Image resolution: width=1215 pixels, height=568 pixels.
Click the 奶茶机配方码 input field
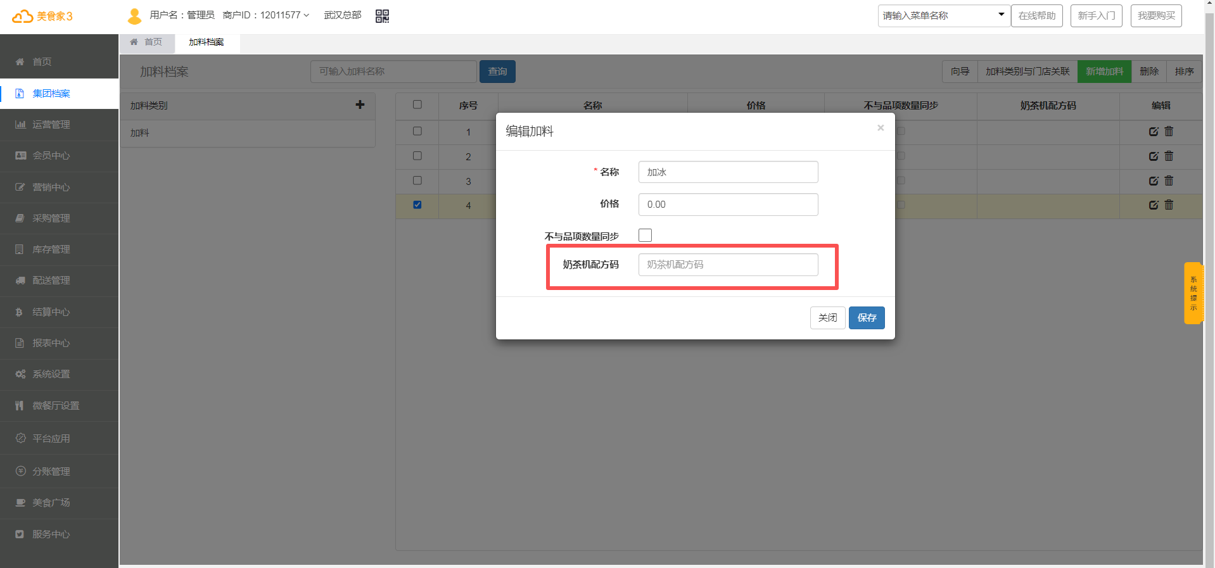[x=728, y=265]
